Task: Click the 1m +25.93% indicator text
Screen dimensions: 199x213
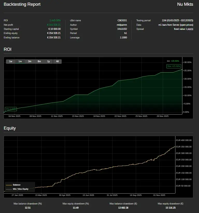Action: (x=173, y=61)
